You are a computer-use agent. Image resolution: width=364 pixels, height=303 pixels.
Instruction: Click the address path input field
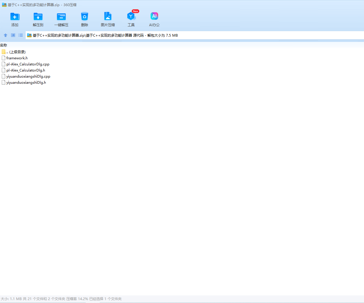(x=195, y=35)
